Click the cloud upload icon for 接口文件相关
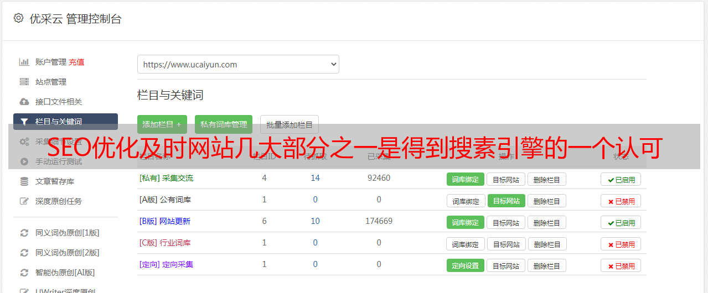Image resolution: width=708 pixels, height=293 pixels. [x=24, y=102]
